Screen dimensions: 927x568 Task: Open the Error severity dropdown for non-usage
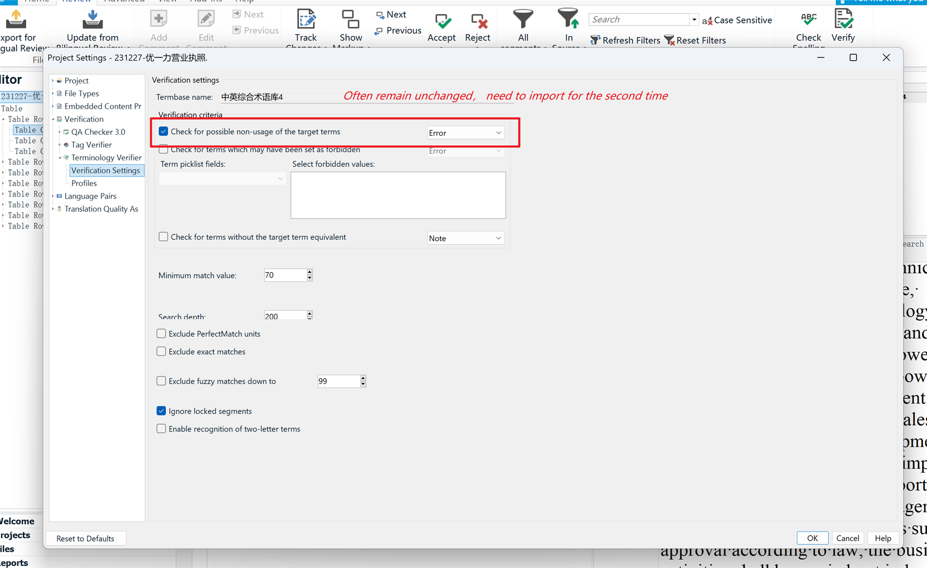pos(465,133)
